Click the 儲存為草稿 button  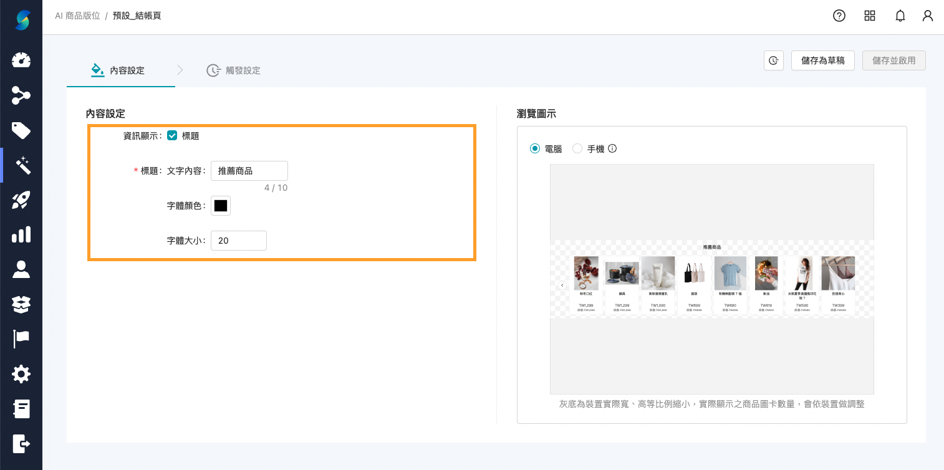click(822, 60)
